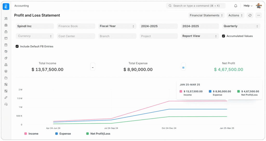
Task: Open the tools icon in sidebar
Action: [x=6, y=19]
